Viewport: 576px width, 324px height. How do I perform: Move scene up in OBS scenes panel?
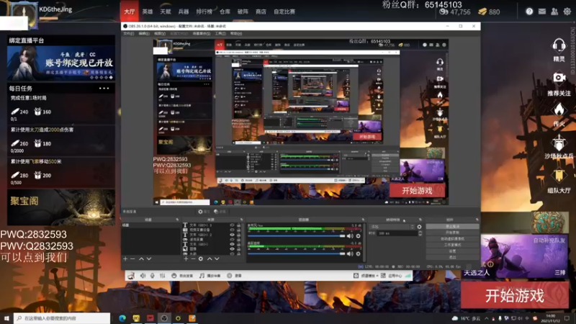click(141, 258)
